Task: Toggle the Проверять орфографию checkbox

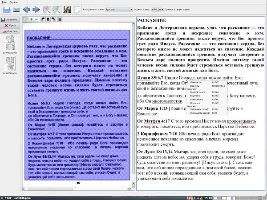Action: click(162, 9)
